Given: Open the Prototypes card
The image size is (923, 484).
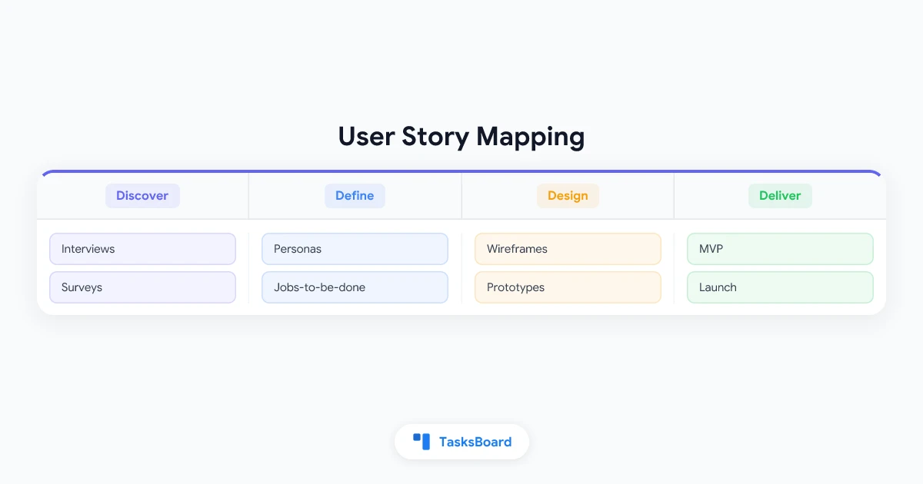Looking at the screenshot, I should click(x=568, y=287).
